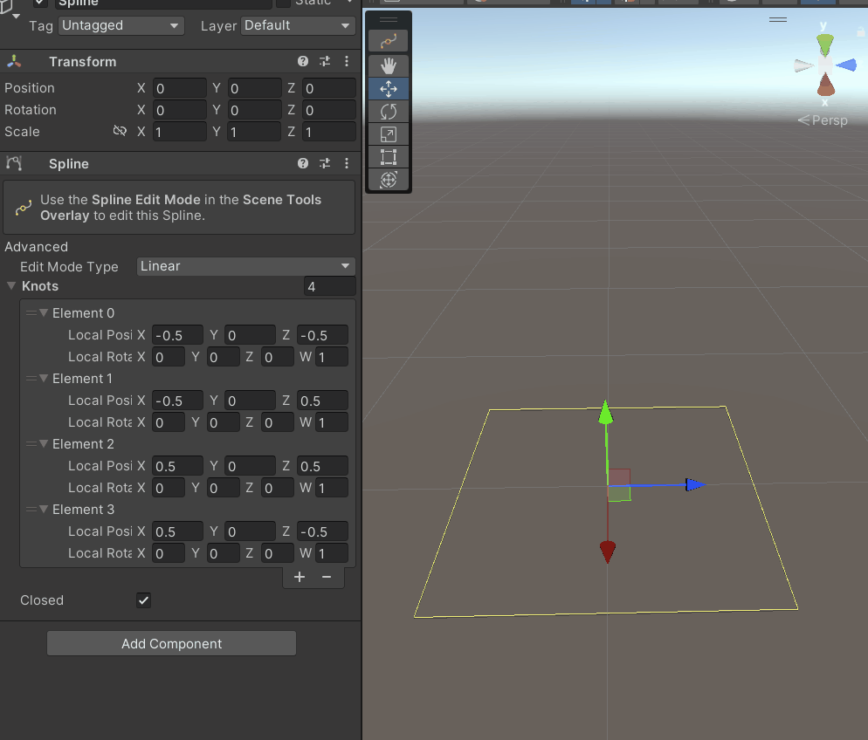Click the Transform Position X field

(179, 88)
